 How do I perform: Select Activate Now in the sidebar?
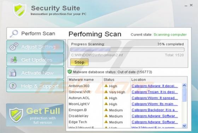point(35,73)
